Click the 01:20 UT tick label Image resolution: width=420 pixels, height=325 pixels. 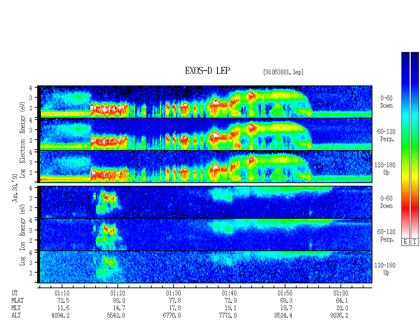tap(117, 293)
